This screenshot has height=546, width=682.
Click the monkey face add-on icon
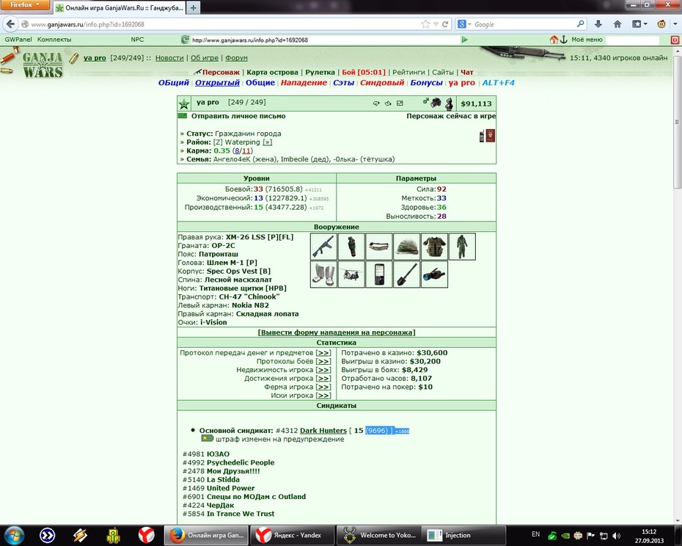[661, 24]
